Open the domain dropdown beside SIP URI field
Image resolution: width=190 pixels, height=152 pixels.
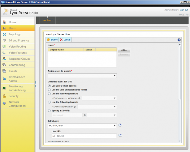tap(102, 115)
